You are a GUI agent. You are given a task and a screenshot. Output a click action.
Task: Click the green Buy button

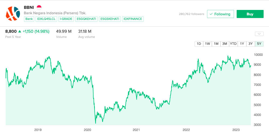250,14
